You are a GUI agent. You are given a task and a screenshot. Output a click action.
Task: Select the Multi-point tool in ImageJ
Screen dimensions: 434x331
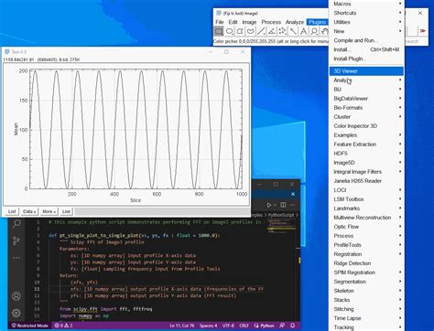(x=282, y=31)
